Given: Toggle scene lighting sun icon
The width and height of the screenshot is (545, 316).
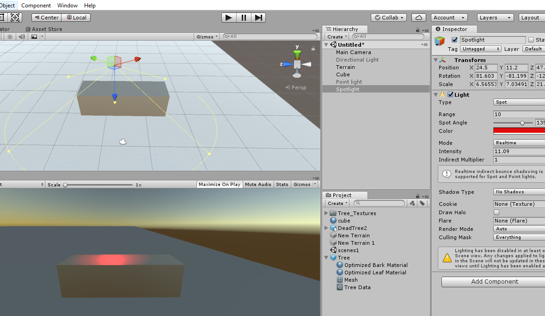Looking at the screenshot, I should 10,37.
